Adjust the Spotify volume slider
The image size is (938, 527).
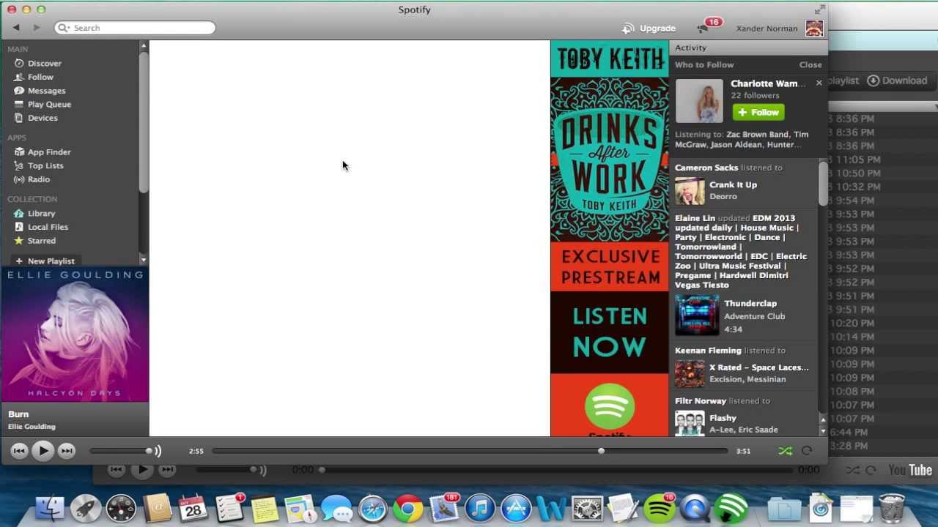120,451
